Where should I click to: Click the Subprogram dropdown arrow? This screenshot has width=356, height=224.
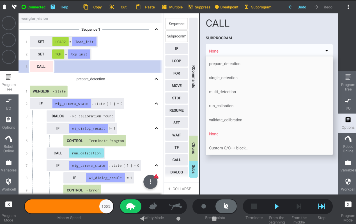(327, 51)
